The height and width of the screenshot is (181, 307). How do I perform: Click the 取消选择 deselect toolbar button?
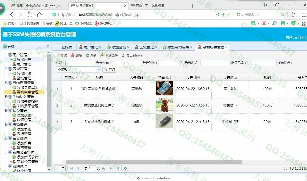point(109,55)
